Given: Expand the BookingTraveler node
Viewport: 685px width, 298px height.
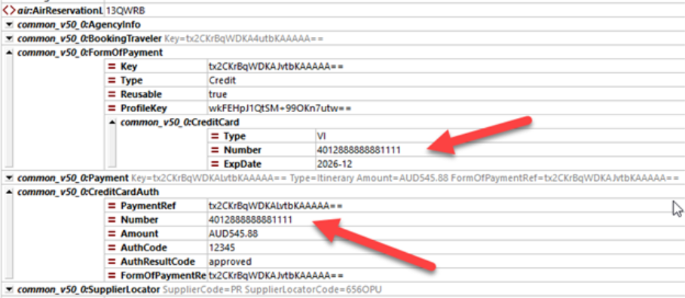Looking at the screenshot, I should pyautogui.click(x=9, y=38).
